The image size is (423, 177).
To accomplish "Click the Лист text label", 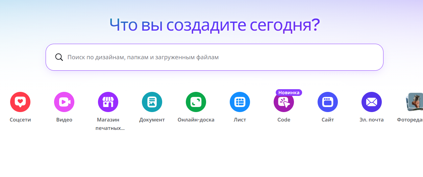I will point(240,120).
